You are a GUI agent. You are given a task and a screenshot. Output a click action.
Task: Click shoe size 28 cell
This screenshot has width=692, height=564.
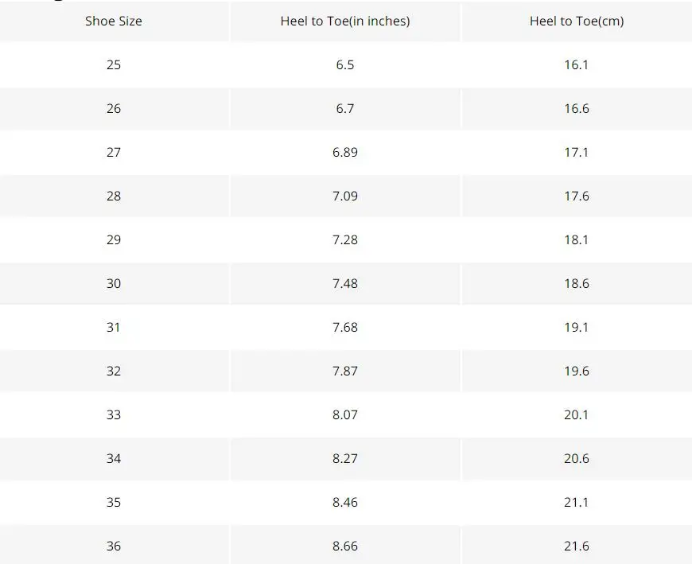(x=114, y=196)
